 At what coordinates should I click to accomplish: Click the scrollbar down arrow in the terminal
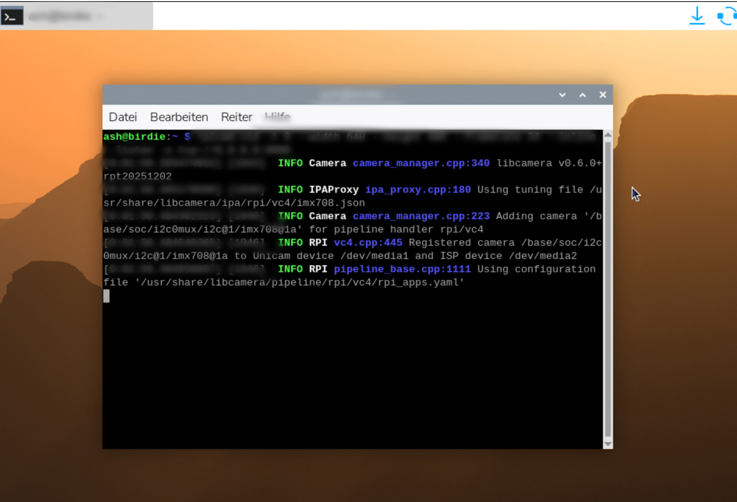[x=608, y=444]
